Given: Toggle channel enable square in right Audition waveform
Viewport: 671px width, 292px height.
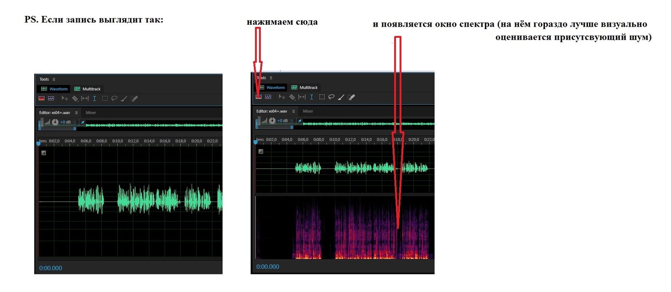Looking at the screenshot, I should pos(261,151).
